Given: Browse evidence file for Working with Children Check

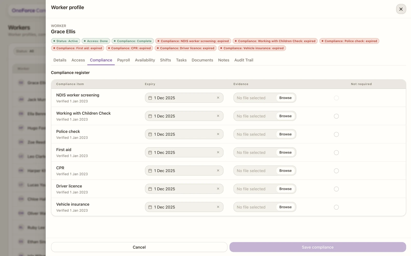Looking at the screenshot, I should click(285, 116).
